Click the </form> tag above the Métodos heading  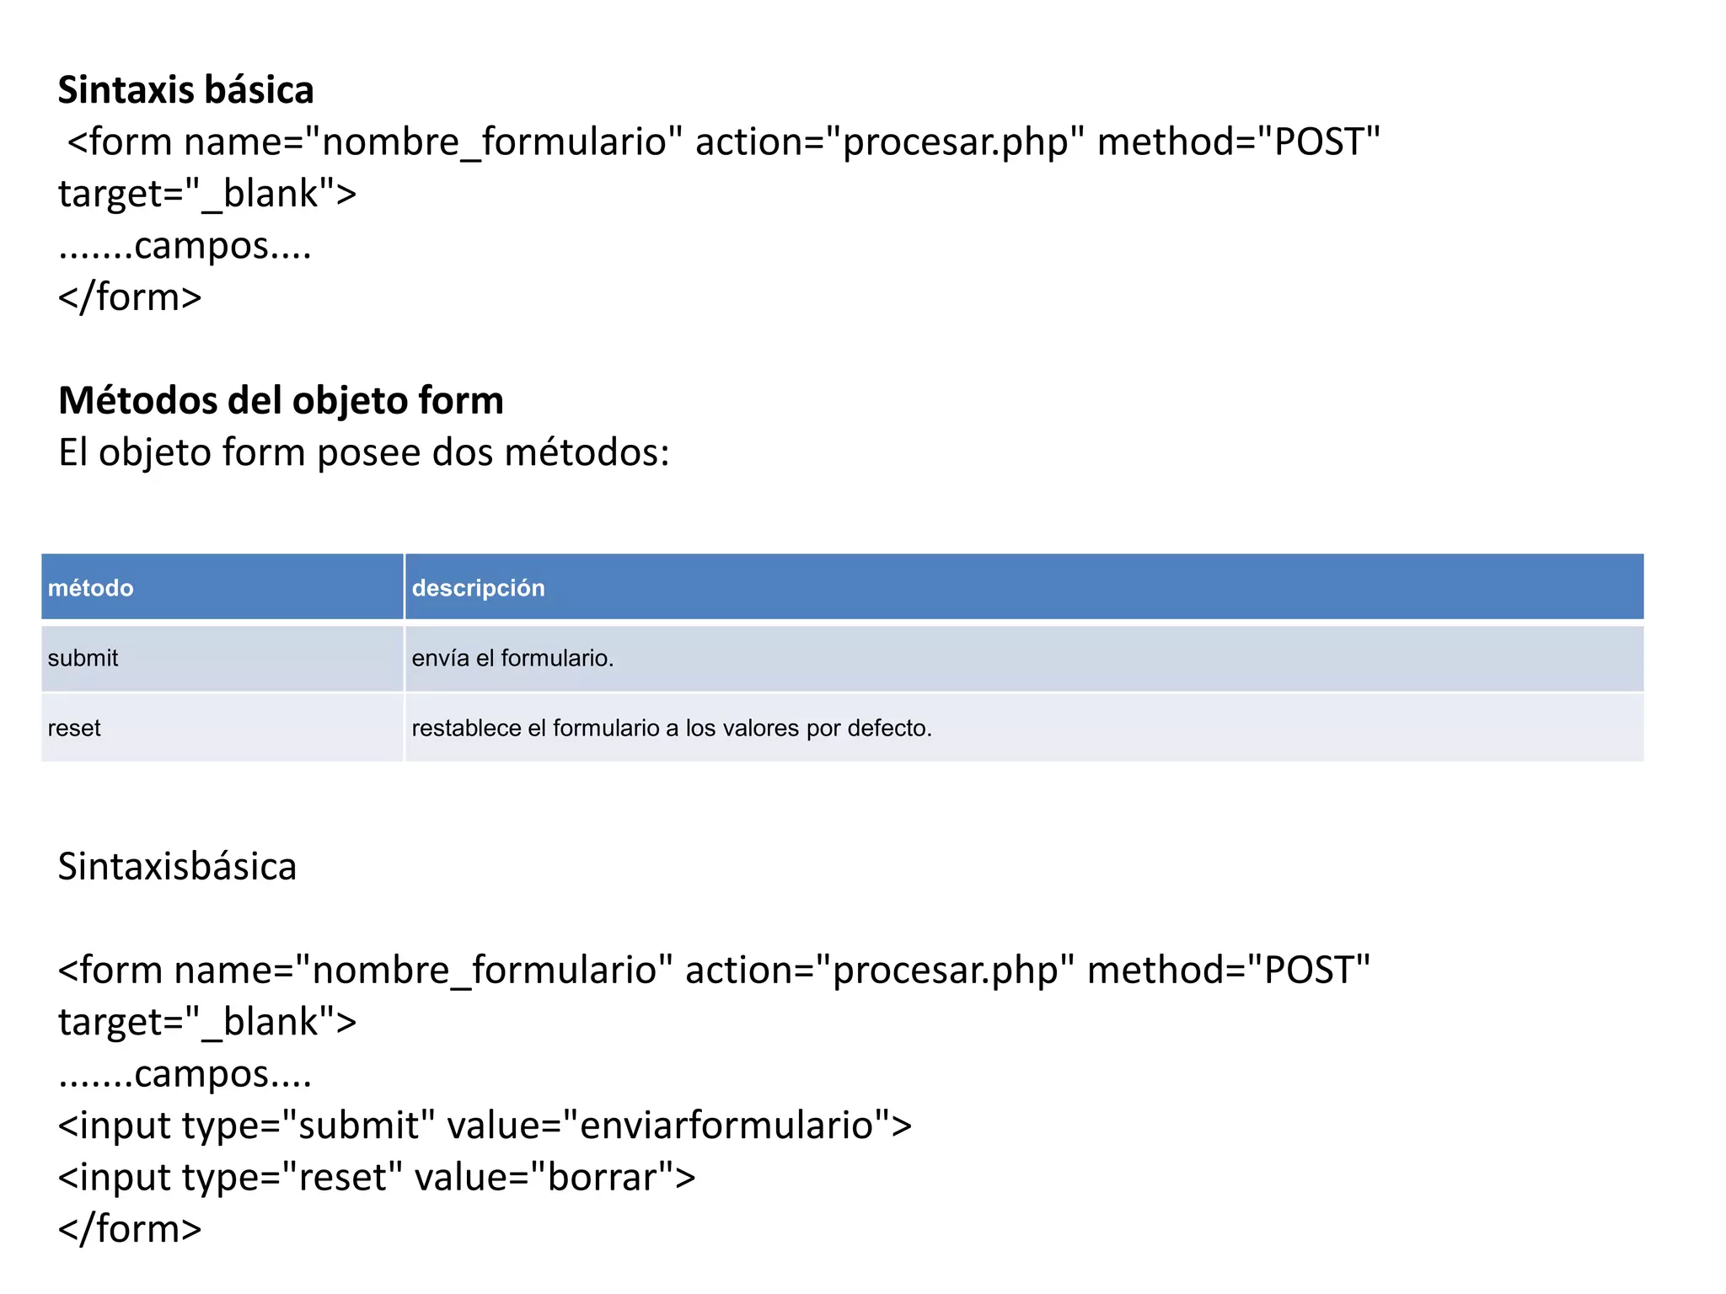pos(130,297)
